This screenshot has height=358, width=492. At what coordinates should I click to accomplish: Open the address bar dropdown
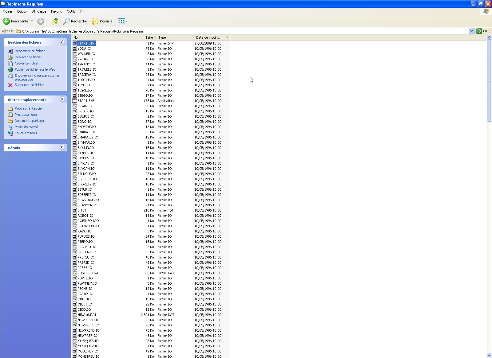[x=471, y=31]
